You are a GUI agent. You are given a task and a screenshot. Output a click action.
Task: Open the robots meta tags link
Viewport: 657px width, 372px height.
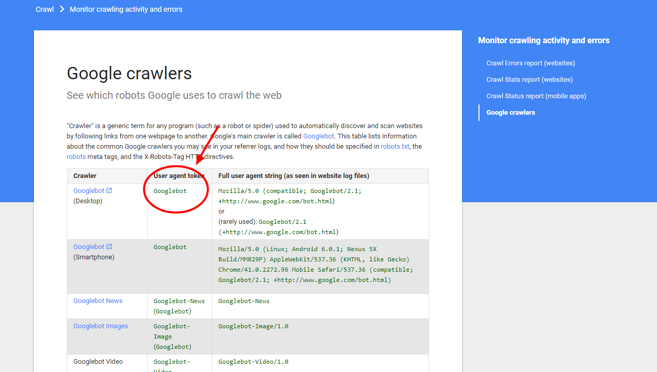pyautogui.click(x=76, y=156)
